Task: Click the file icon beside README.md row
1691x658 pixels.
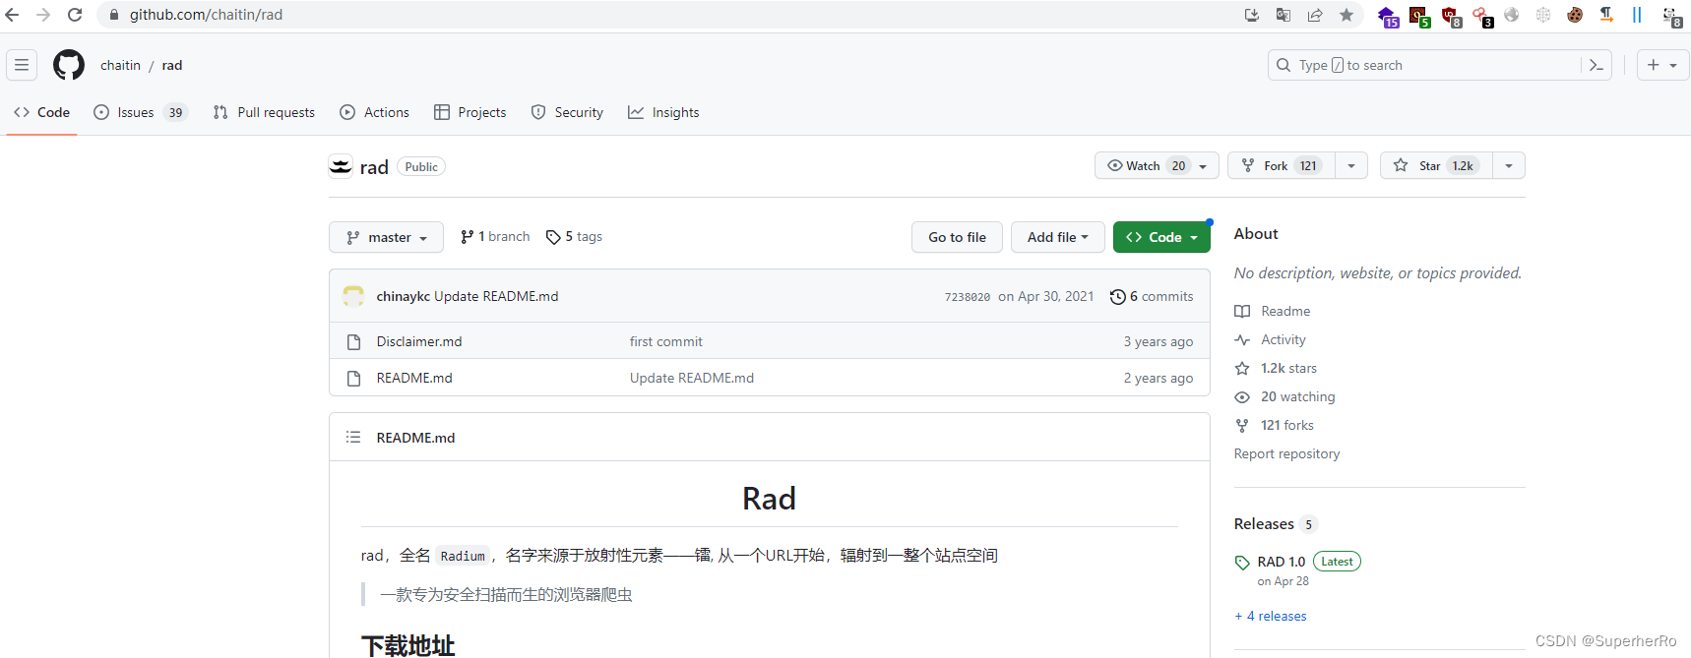Action: (354, 379)
